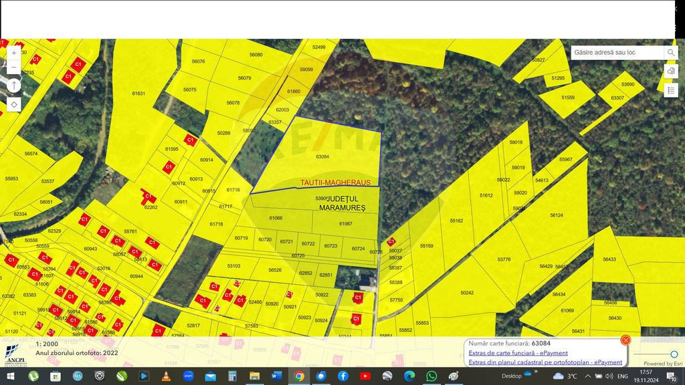Launch VLC media player from taskbar
This screenshot has width=685, height=385.
point(166,376)
